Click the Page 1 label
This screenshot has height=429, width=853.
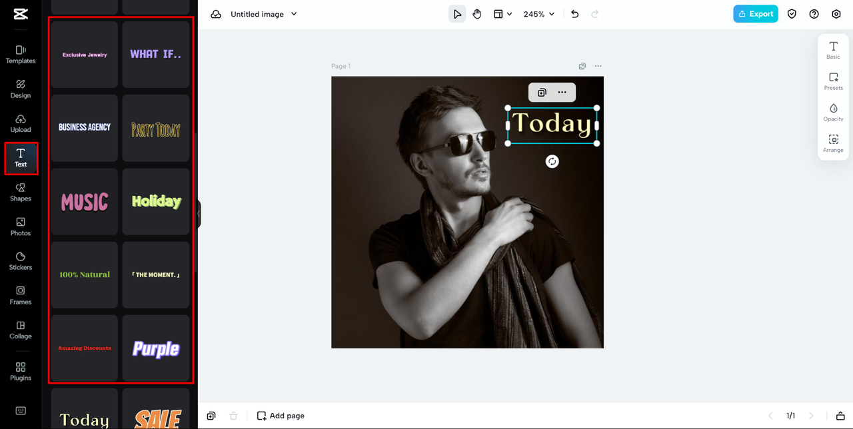coord(341,66)
